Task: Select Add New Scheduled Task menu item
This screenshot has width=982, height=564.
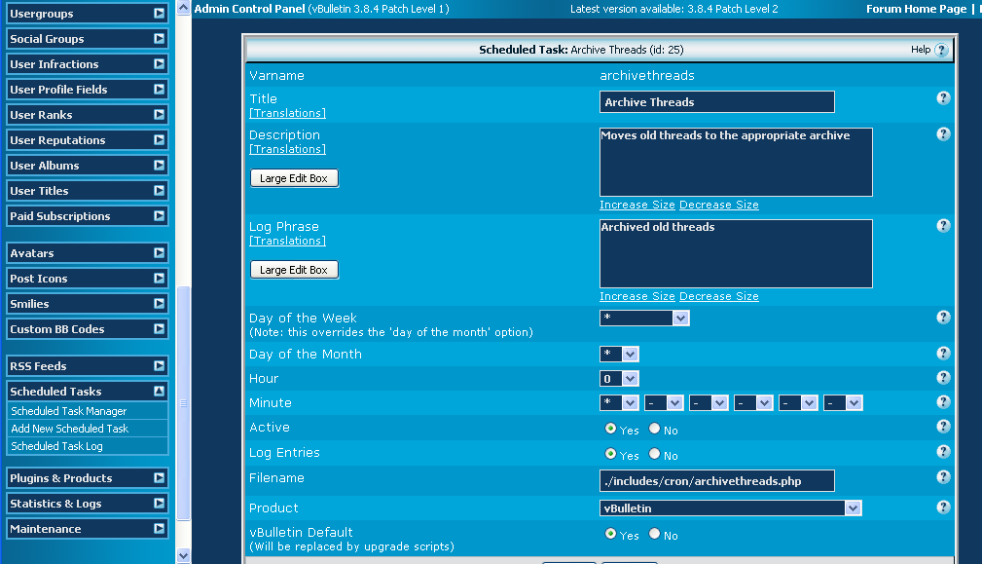Action: tap(70, 429)
